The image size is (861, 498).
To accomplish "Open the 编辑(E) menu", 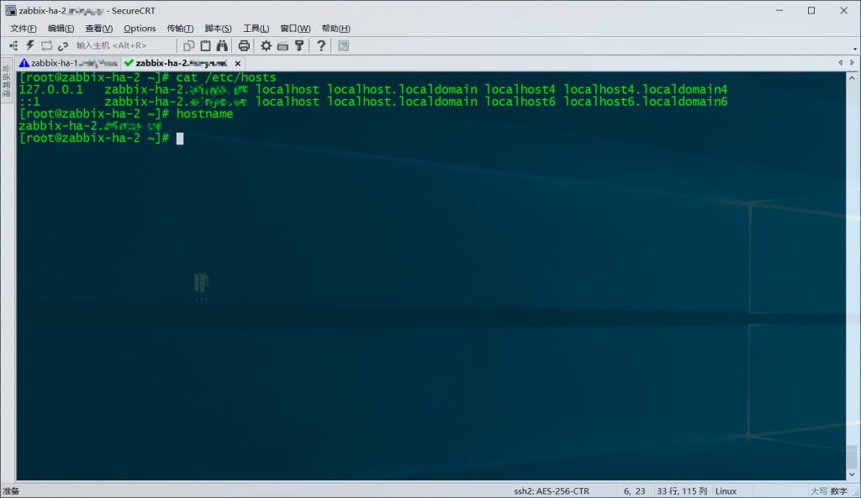I will click(x=61, y=29).
